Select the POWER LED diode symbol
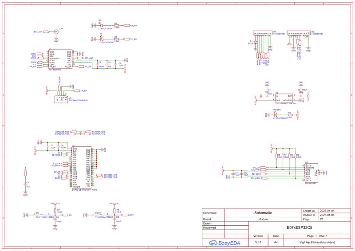 [275, 115]
